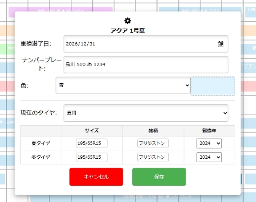The image size is (256, 202).
Task: Click the 車検満了日 label
Action: (36, 44)
